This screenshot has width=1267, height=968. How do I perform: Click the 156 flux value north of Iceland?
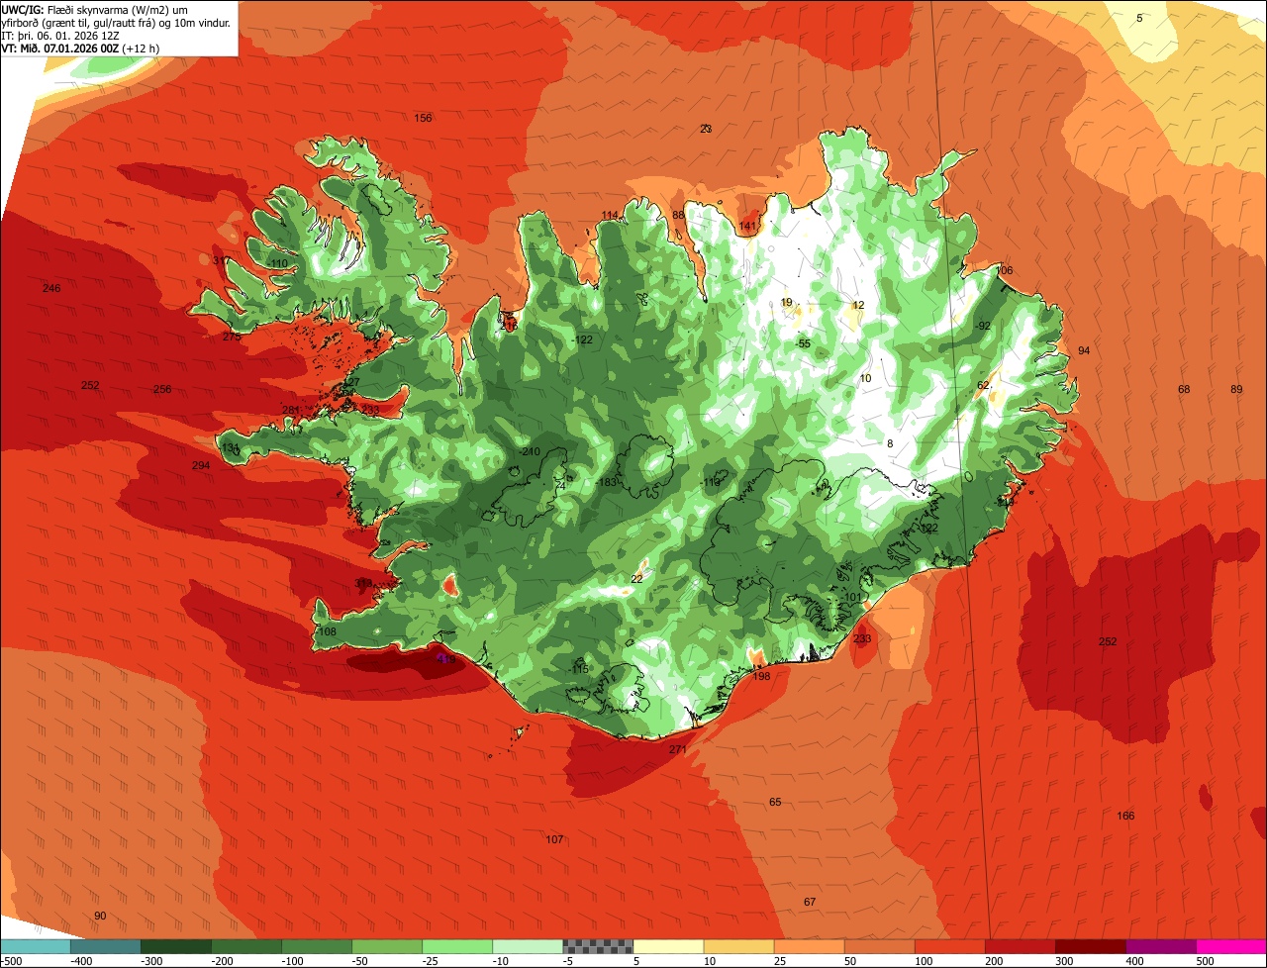[x=423, y=118]
